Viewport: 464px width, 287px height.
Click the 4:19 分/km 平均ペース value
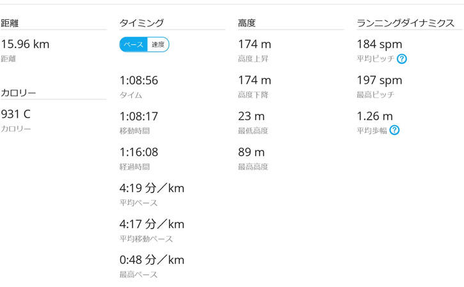click(x=152, y=188)
